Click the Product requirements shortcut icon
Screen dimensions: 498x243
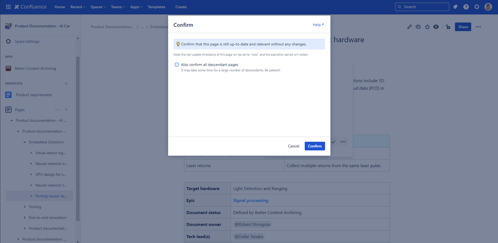pos(8,94)
